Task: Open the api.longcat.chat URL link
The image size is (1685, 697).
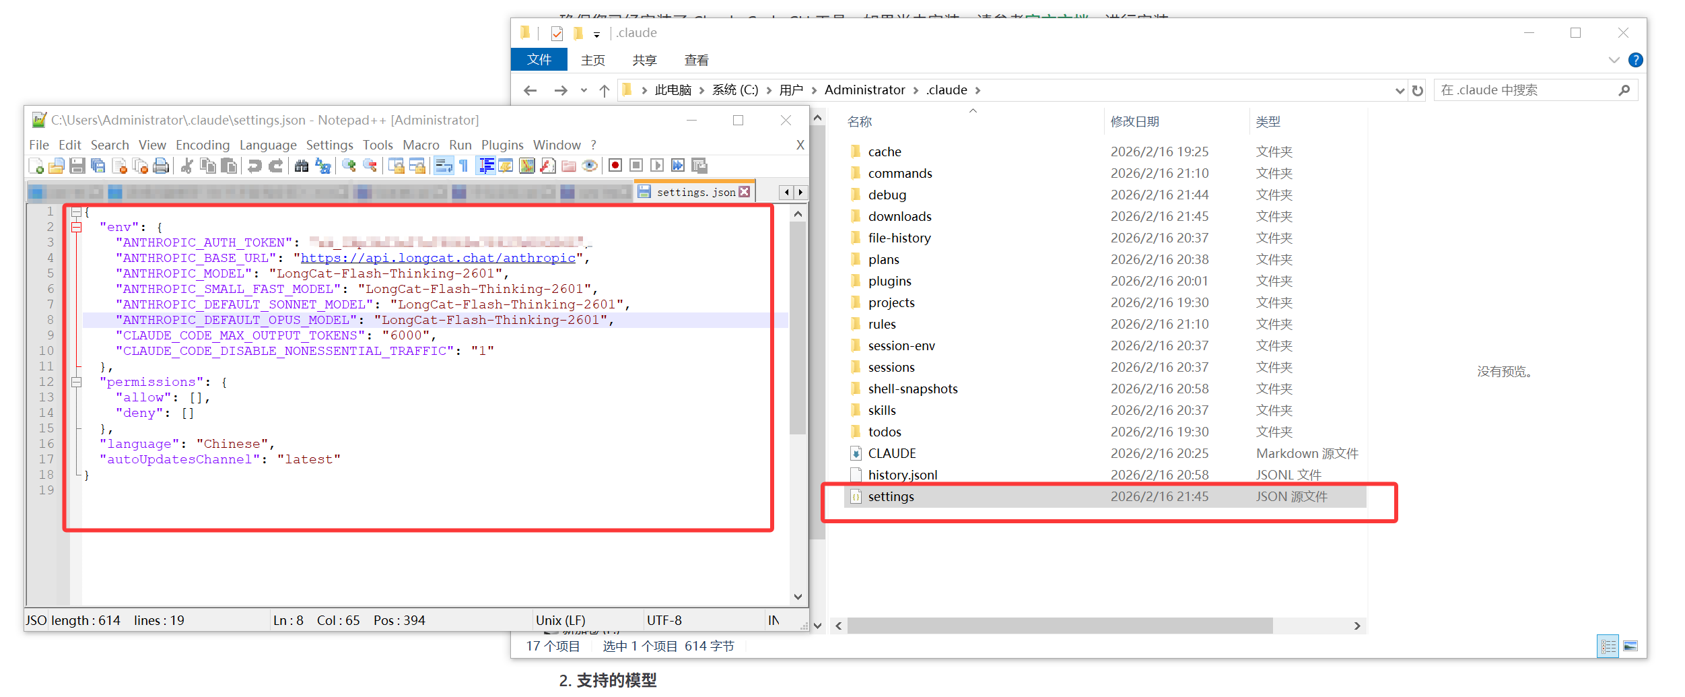Action: pos(438,258)
